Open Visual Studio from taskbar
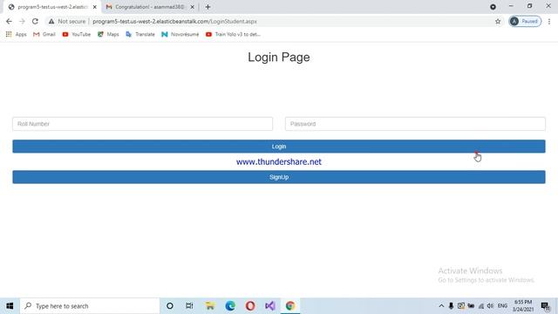 coord(270,306)
